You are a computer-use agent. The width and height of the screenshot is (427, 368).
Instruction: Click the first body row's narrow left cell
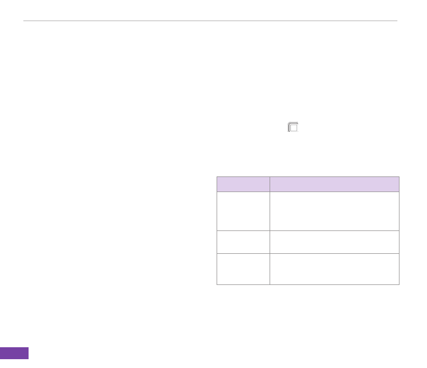click(x=243, y=211)
